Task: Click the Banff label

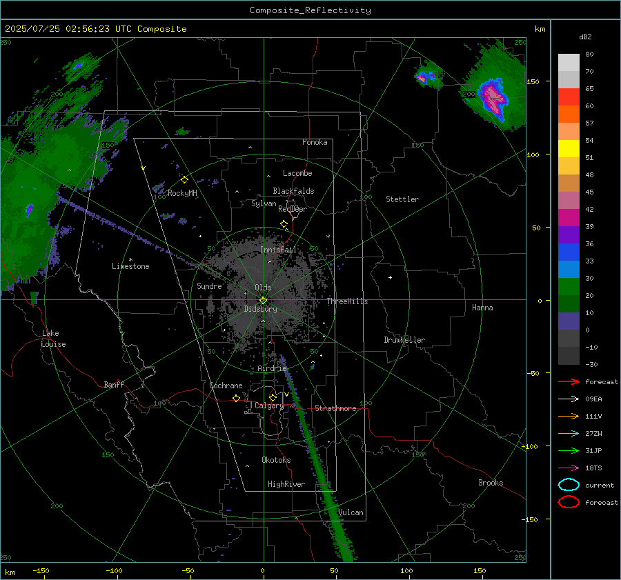Action: (114, 384)
